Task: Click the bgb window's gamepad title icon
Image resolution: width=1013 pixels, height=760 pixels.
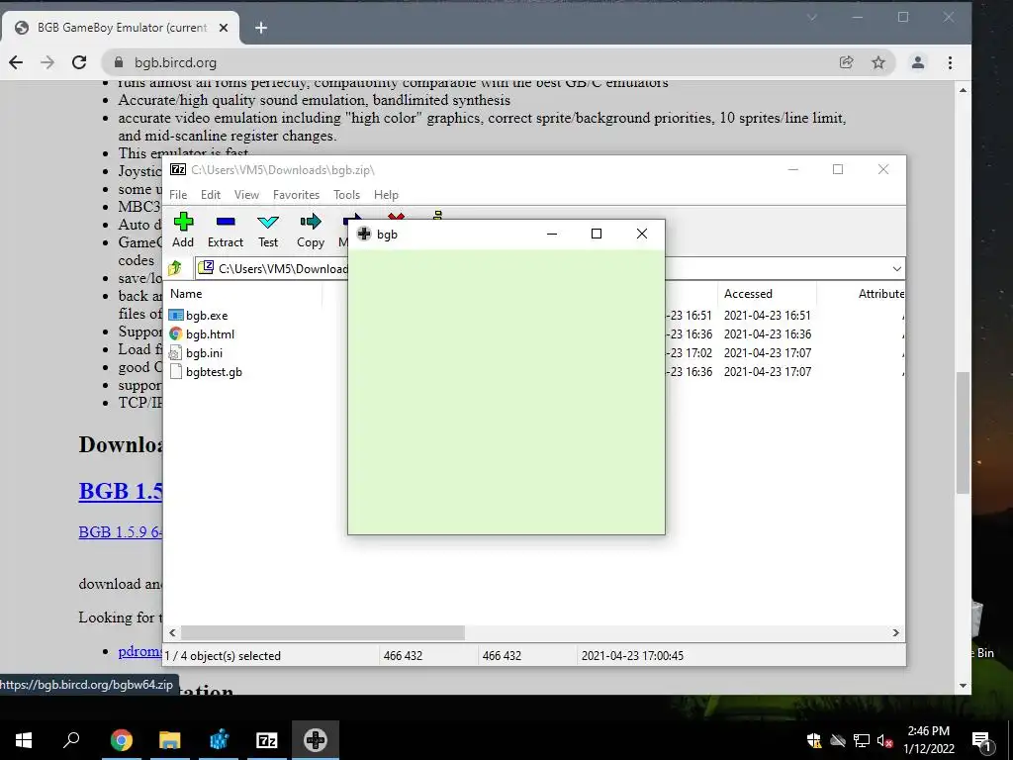Action: coord(364,234)
